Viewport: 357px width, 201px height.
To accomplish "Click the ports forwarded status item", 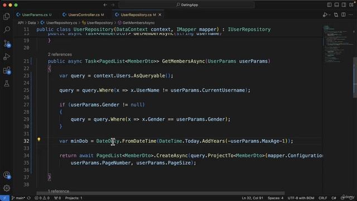I will [57, 198].
